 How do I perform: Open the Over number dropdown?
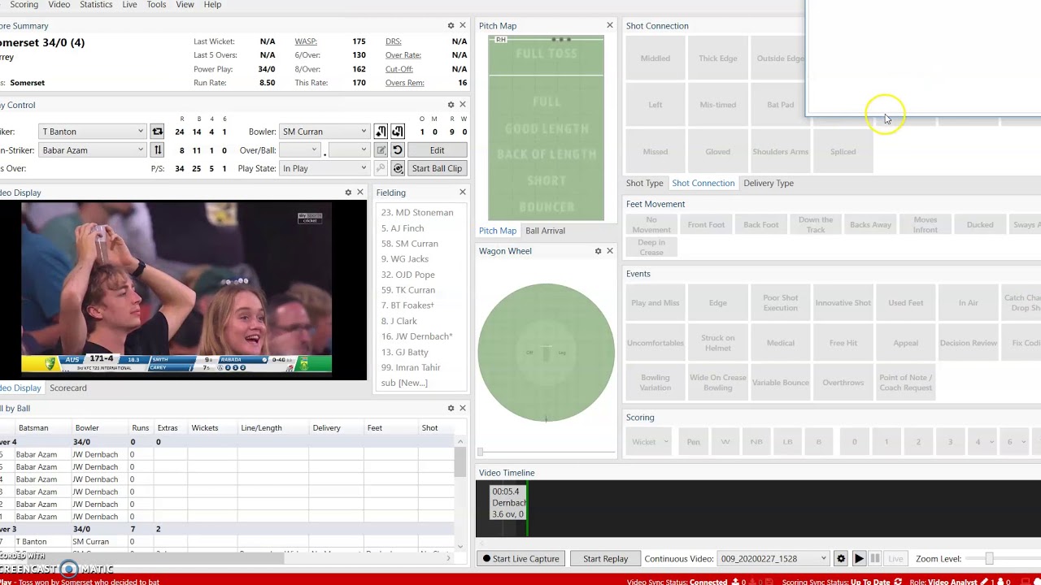click(301, 150)
